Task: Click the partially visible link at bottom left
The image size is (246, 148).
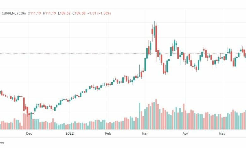Action: [2, 143]
